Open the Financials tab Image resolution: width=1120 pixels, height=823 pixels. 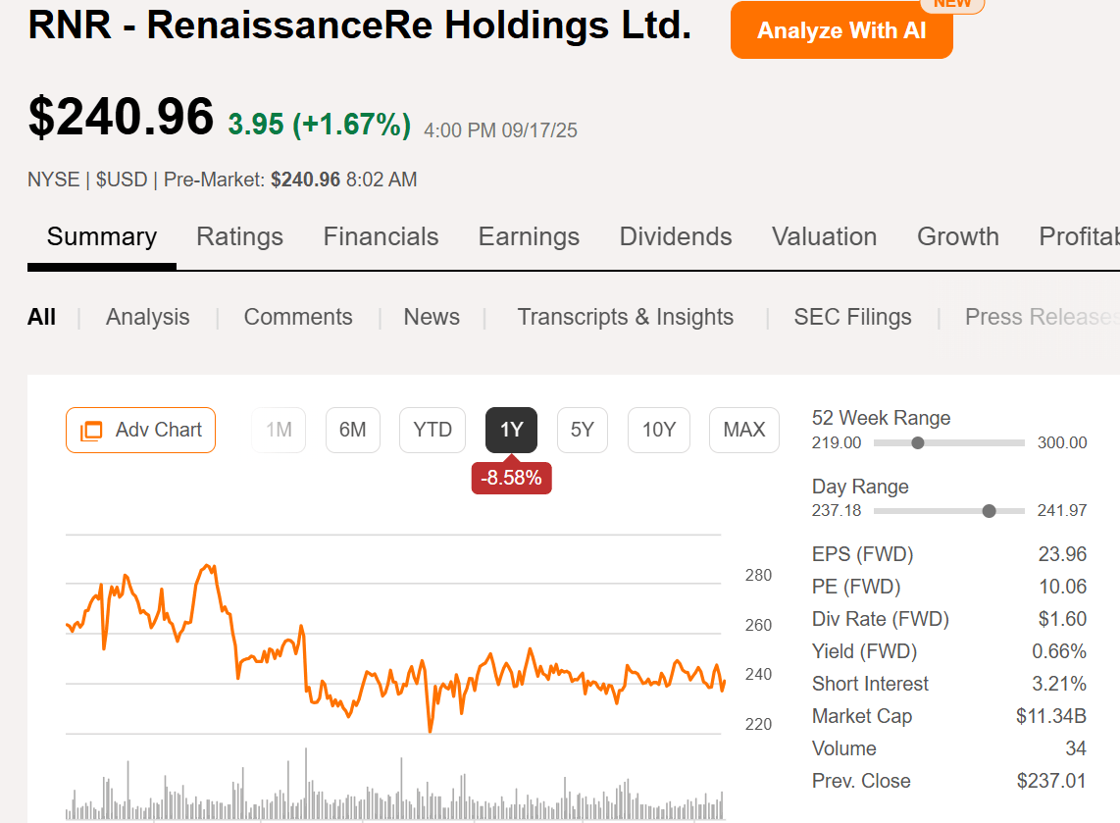381,236
